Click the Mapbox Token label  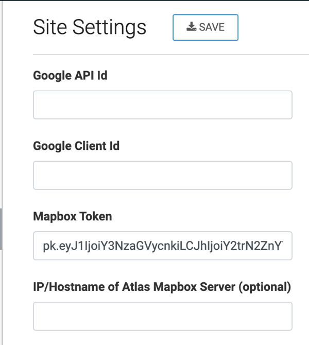73,216
